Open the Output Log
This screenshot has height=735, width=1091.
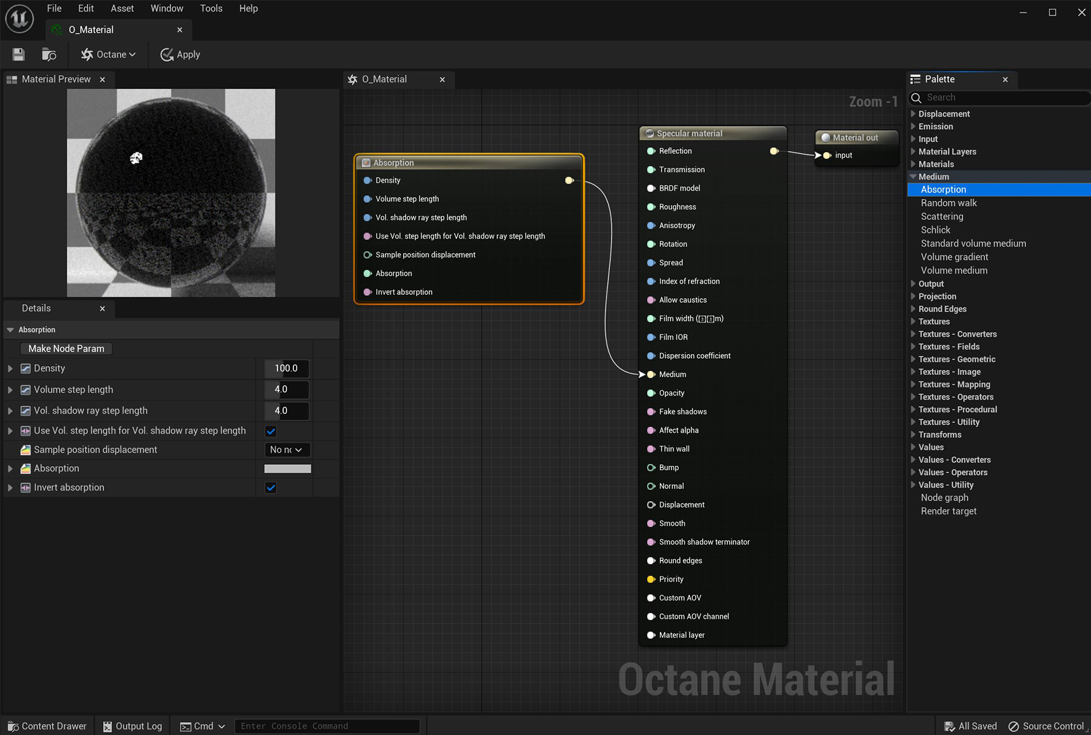tap(132, 726)
